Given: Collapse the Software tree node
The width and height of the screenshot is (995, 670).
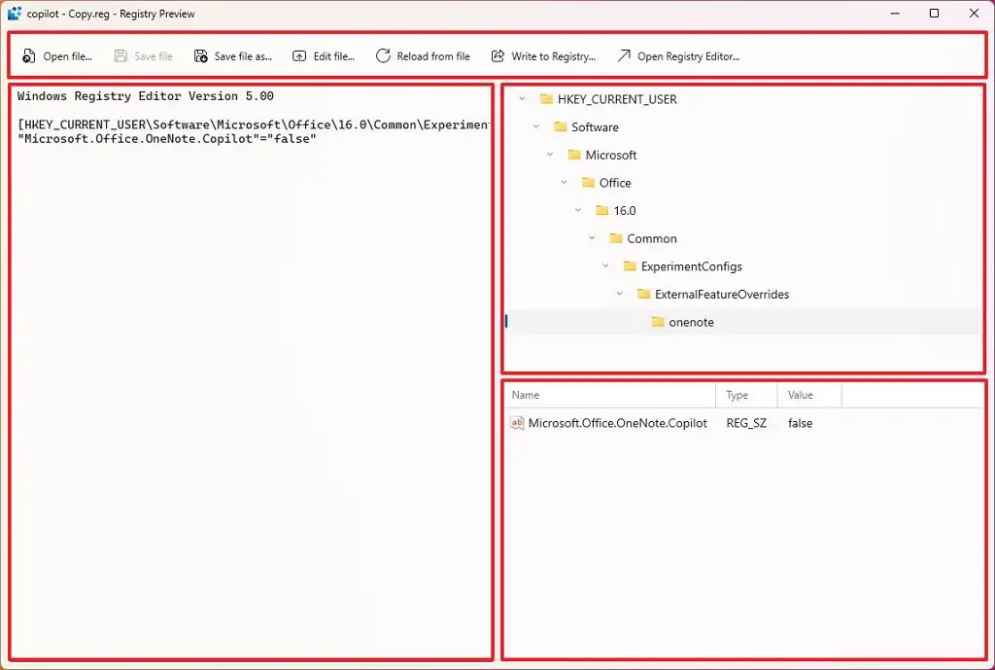Looking at the screenshot, I should click(534, 126).
